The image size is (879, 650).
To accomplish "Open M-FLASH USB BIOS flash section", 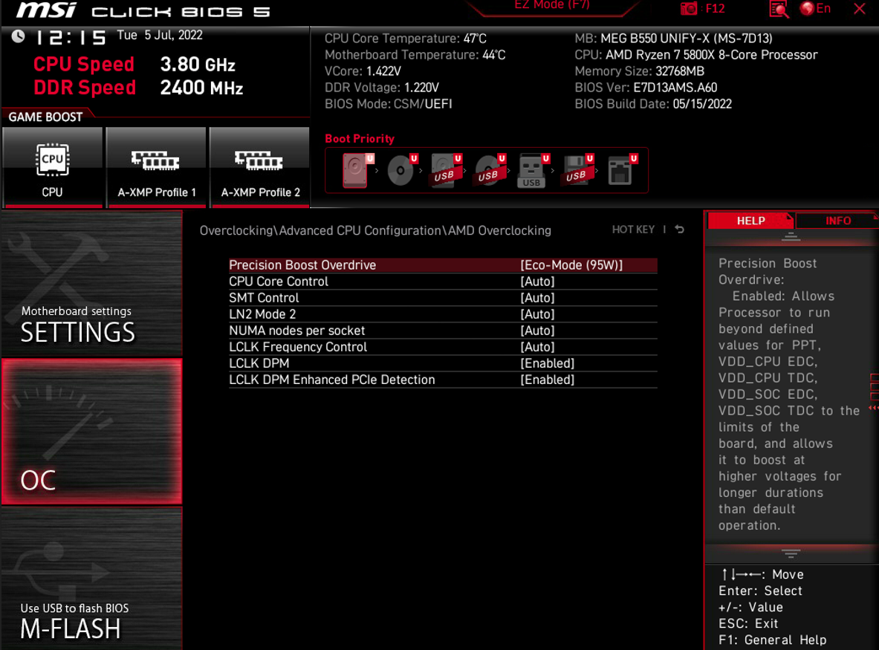I will click(92, 579).
